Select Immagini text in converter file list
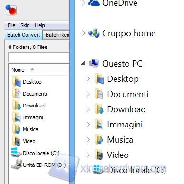Image resolution: width=184 pixels, height=184 pixels. click(33, 117)
